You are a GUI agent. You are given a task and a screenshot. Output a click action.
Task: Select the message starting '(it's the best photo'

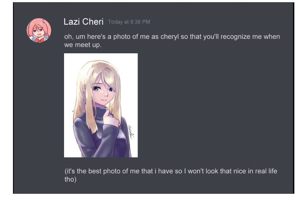[171, 175]
